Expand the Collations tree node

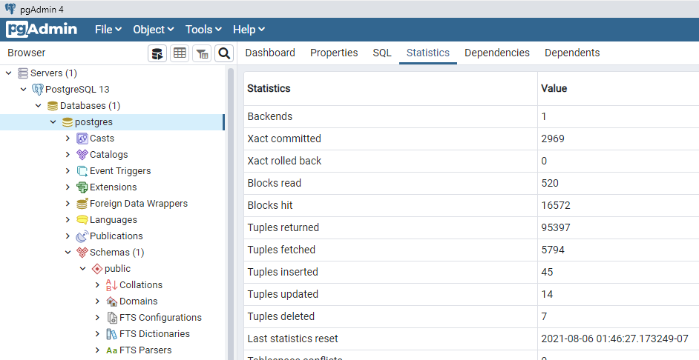[98, 284]
